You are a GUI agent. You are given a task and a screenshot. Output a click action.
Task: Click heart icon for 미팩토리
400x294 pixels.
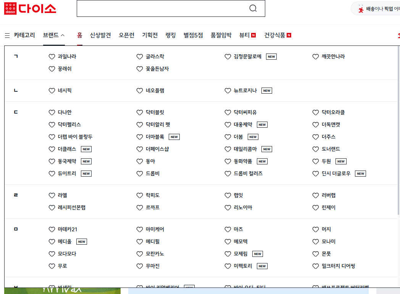click(x=228, y=266)
